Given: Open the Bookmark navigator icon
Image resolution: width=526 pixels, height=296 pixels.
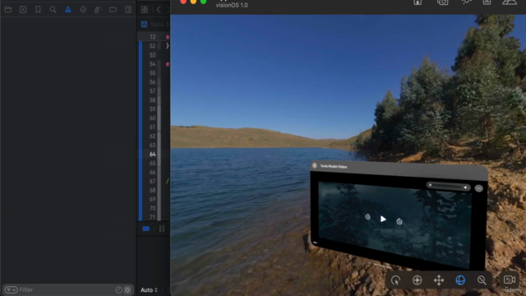Looking at the screenshot, I should click(x=38, y=9).
